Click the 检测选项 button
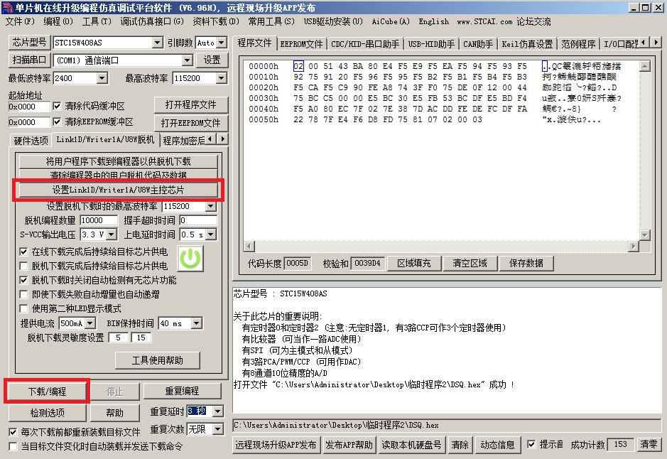This screenshot has width=667, height=459. click(x=47, y=413)
